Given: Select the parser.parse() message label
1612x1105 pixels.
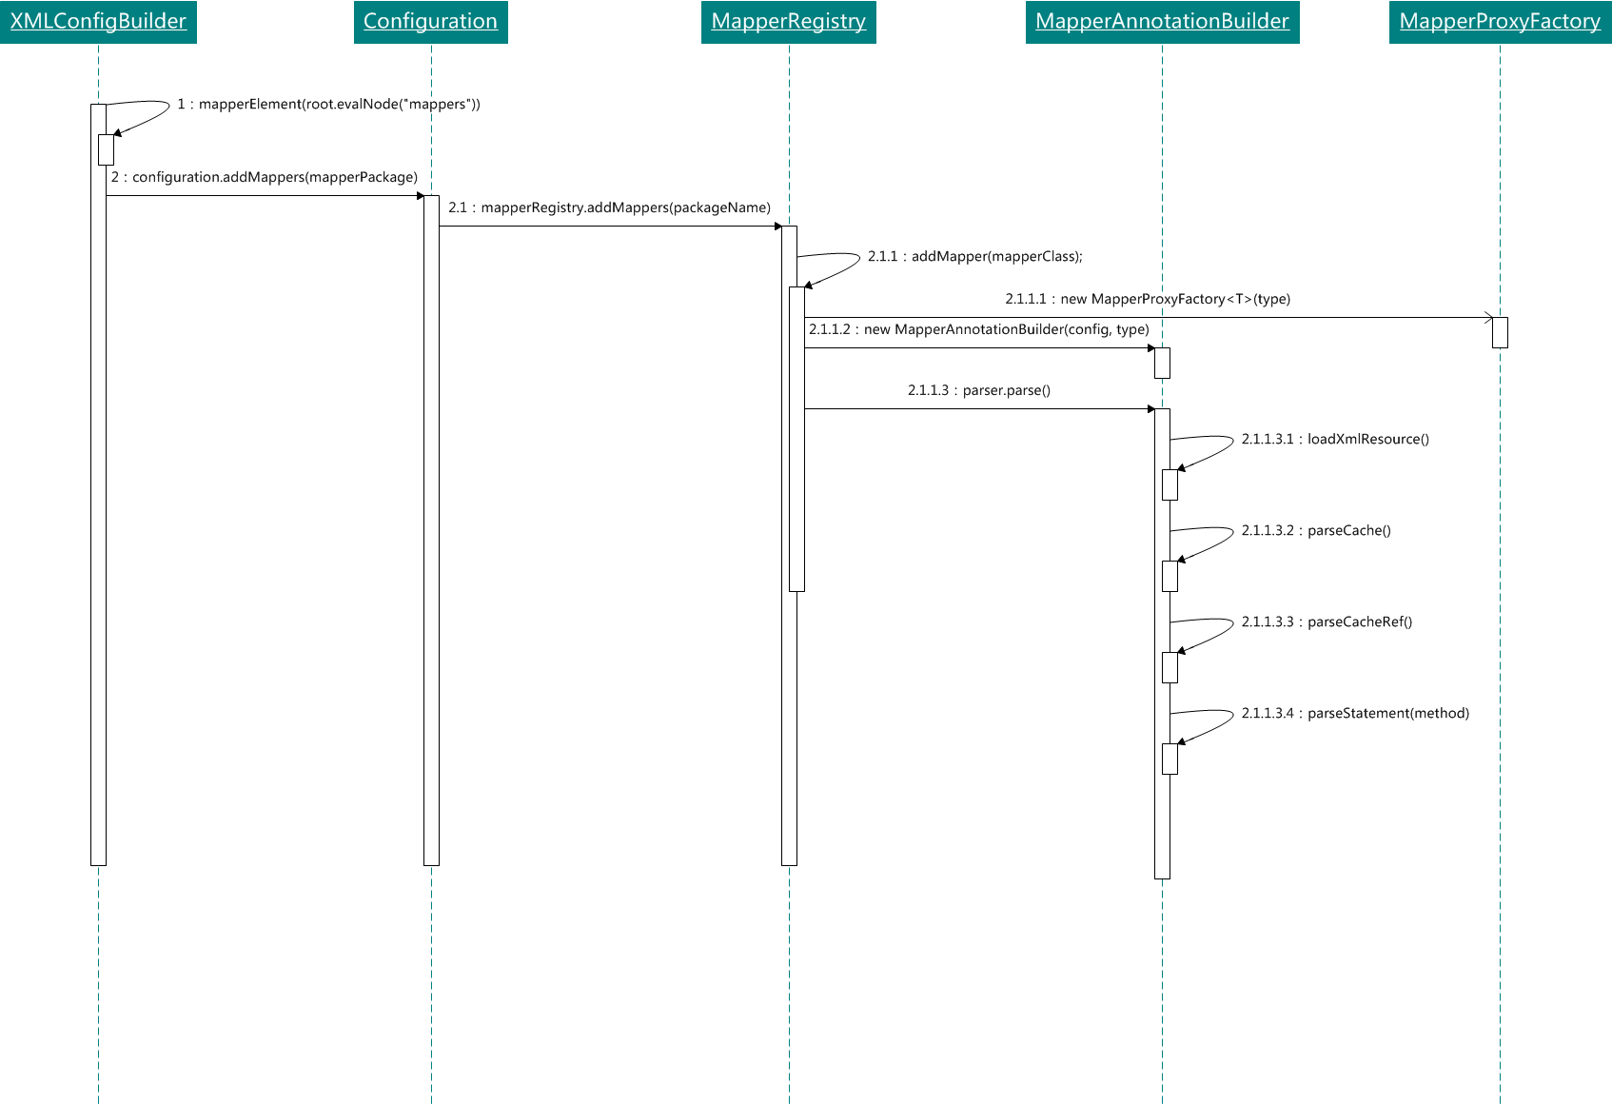Looking at the screenshot, I should 979,390.
